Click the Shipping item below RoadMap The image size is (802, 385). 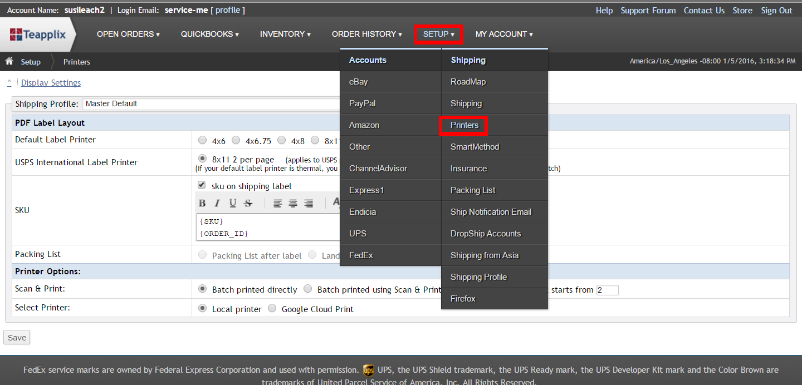pos(495,103)
